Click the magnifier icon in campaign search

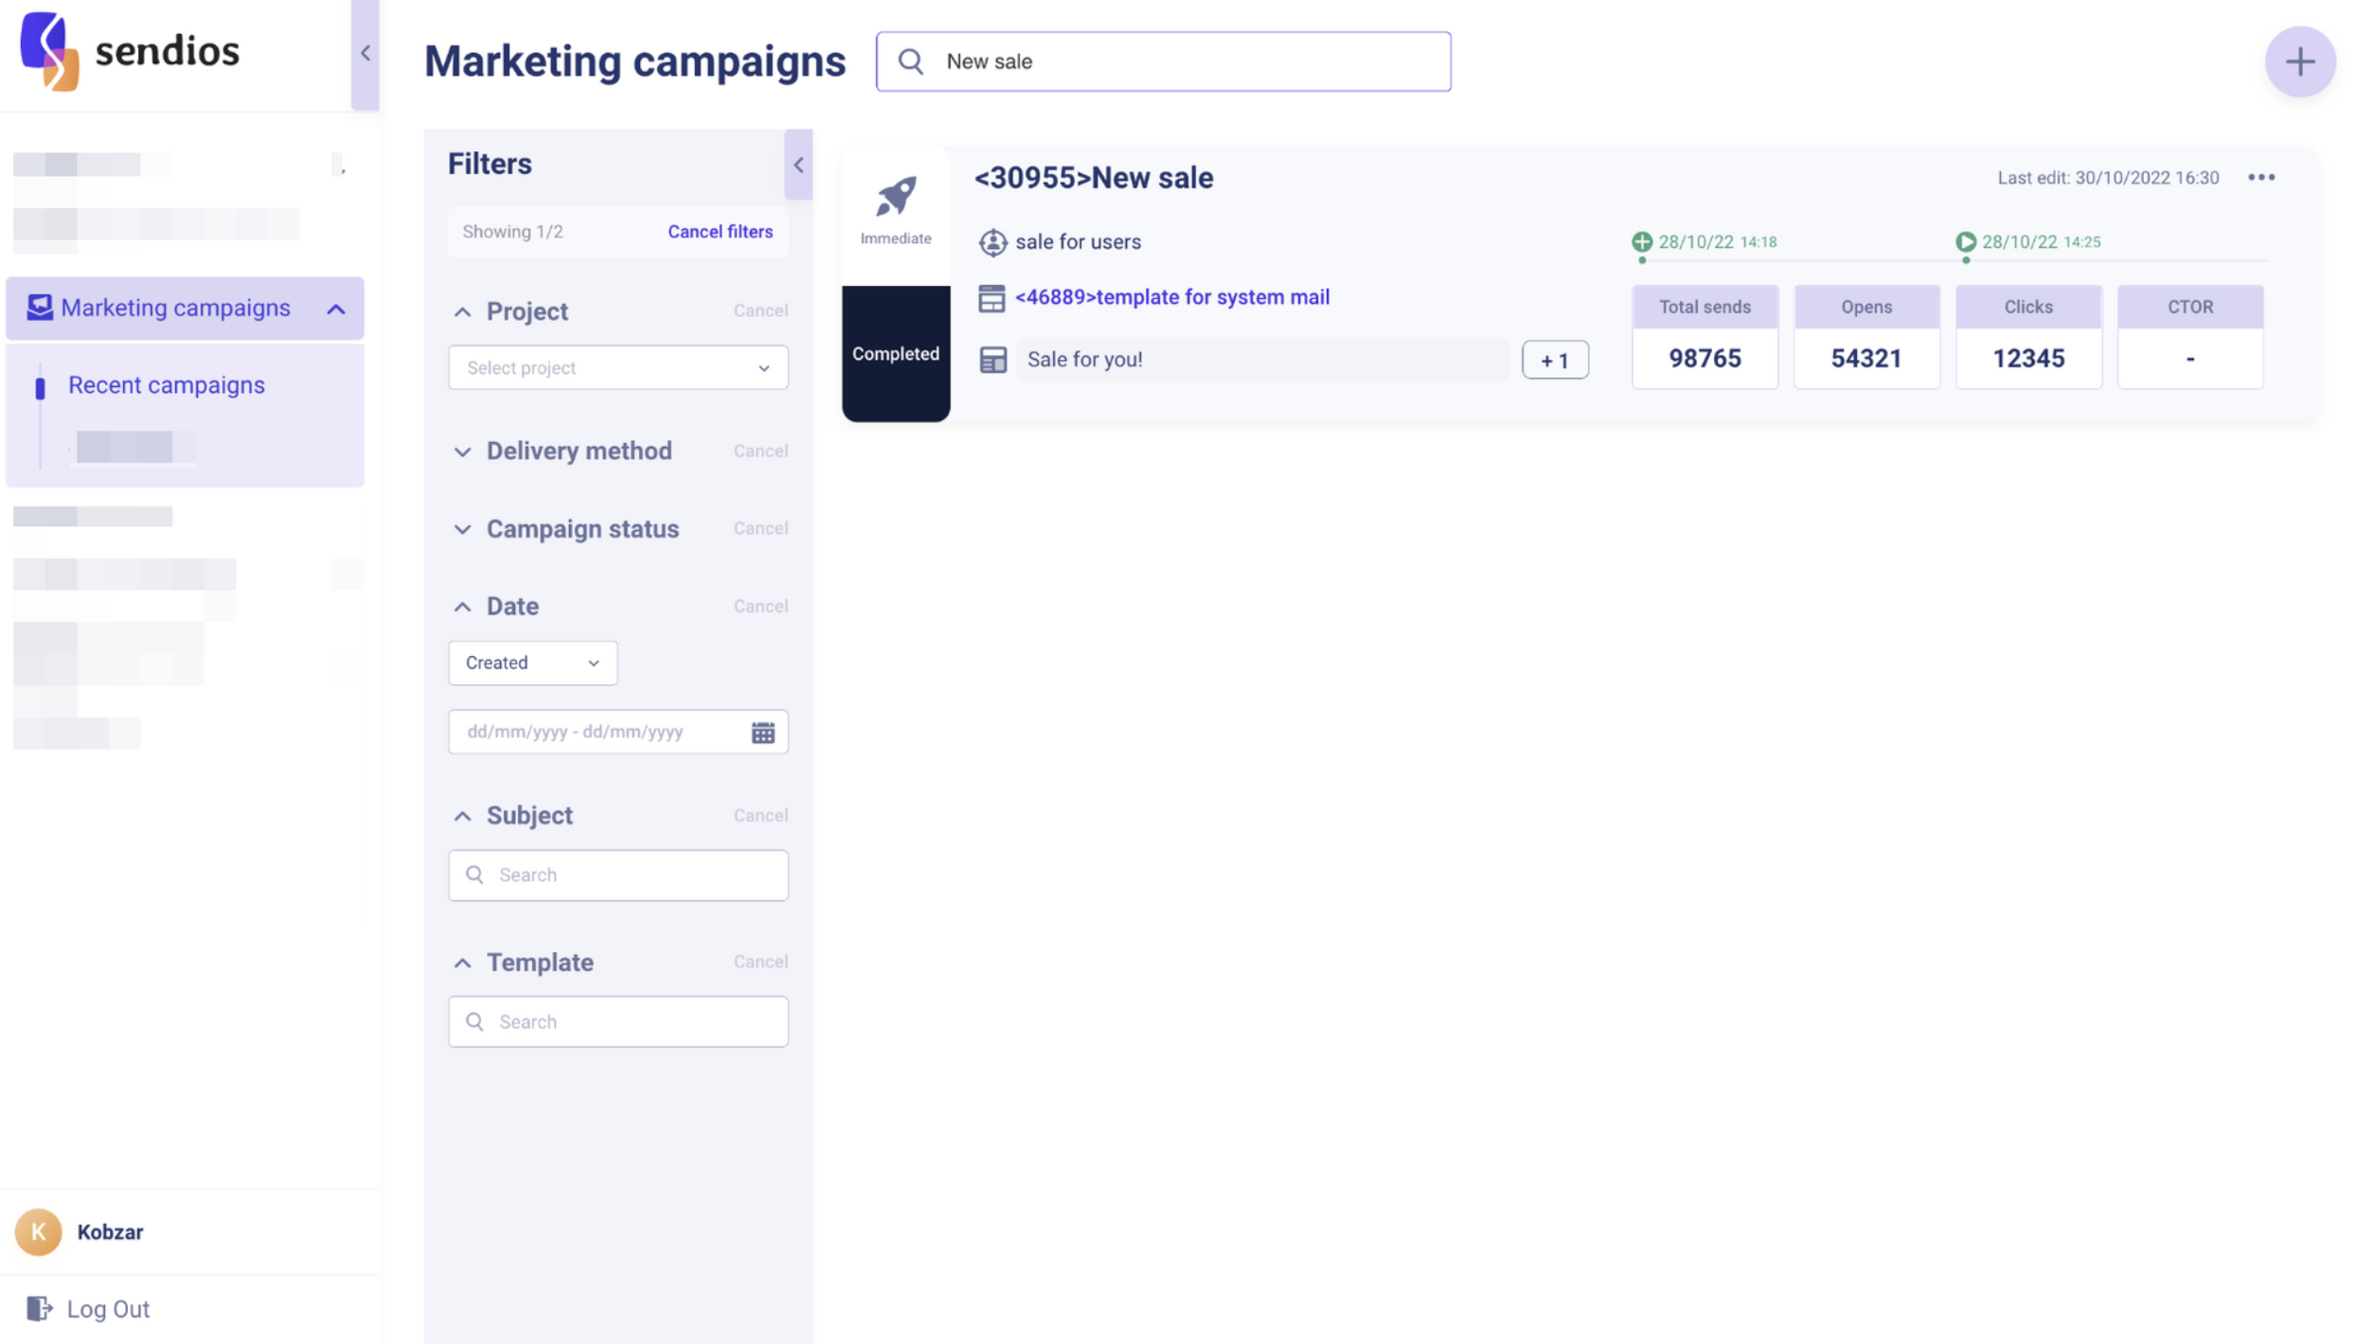pos(910,62)
